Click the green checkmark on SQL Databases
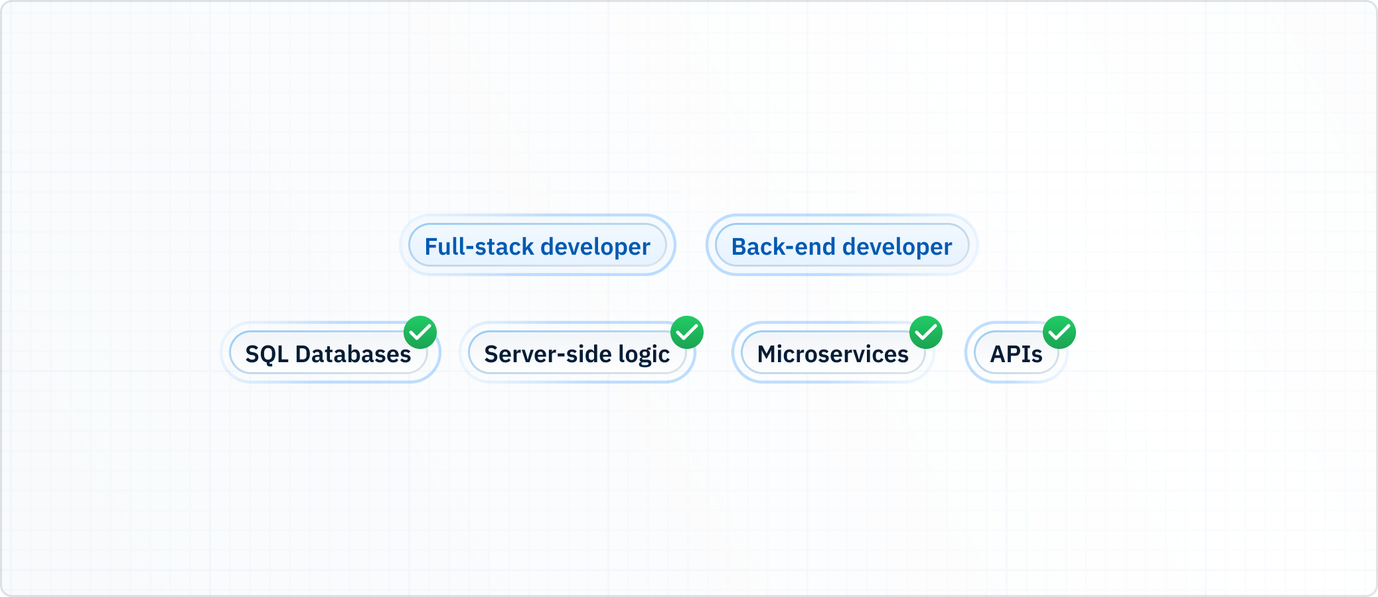Image resolution: width=1378 pixels, height=597 pixels. tap(420, 332)
